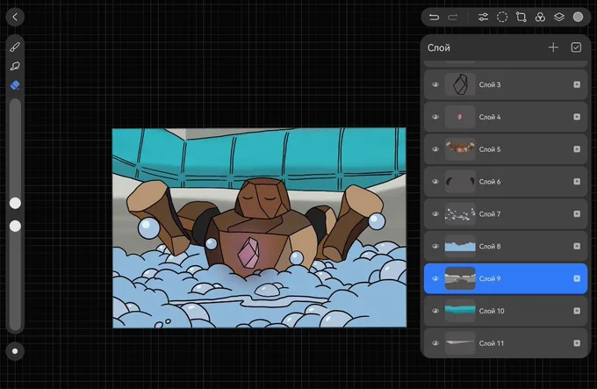This screenshot has height=389, width=597.
Task: Select the Слой 4 layer name
Action: 490,117
